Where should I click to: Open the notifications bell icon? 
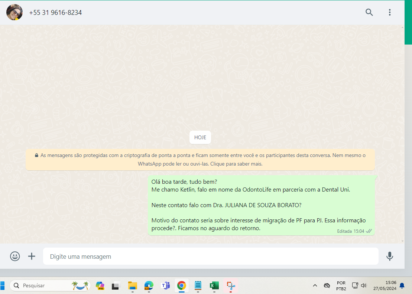tap(402, 285)
